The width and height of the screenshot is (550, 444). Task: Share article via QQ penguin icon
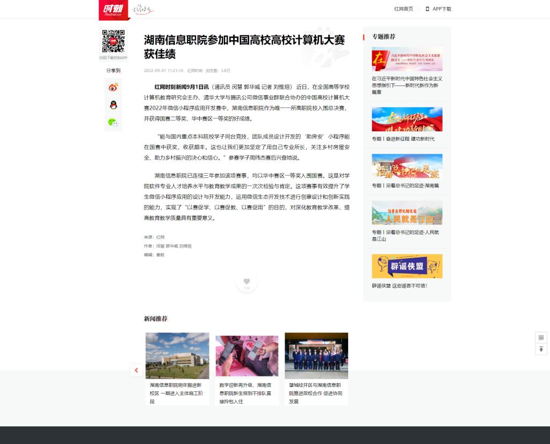pyautogui.click(x=113, y=105)
